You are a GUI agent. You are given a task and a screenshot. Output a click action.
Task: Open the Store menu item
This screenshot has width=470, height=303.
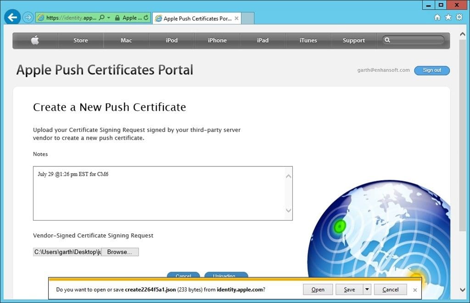coord(81,40)
